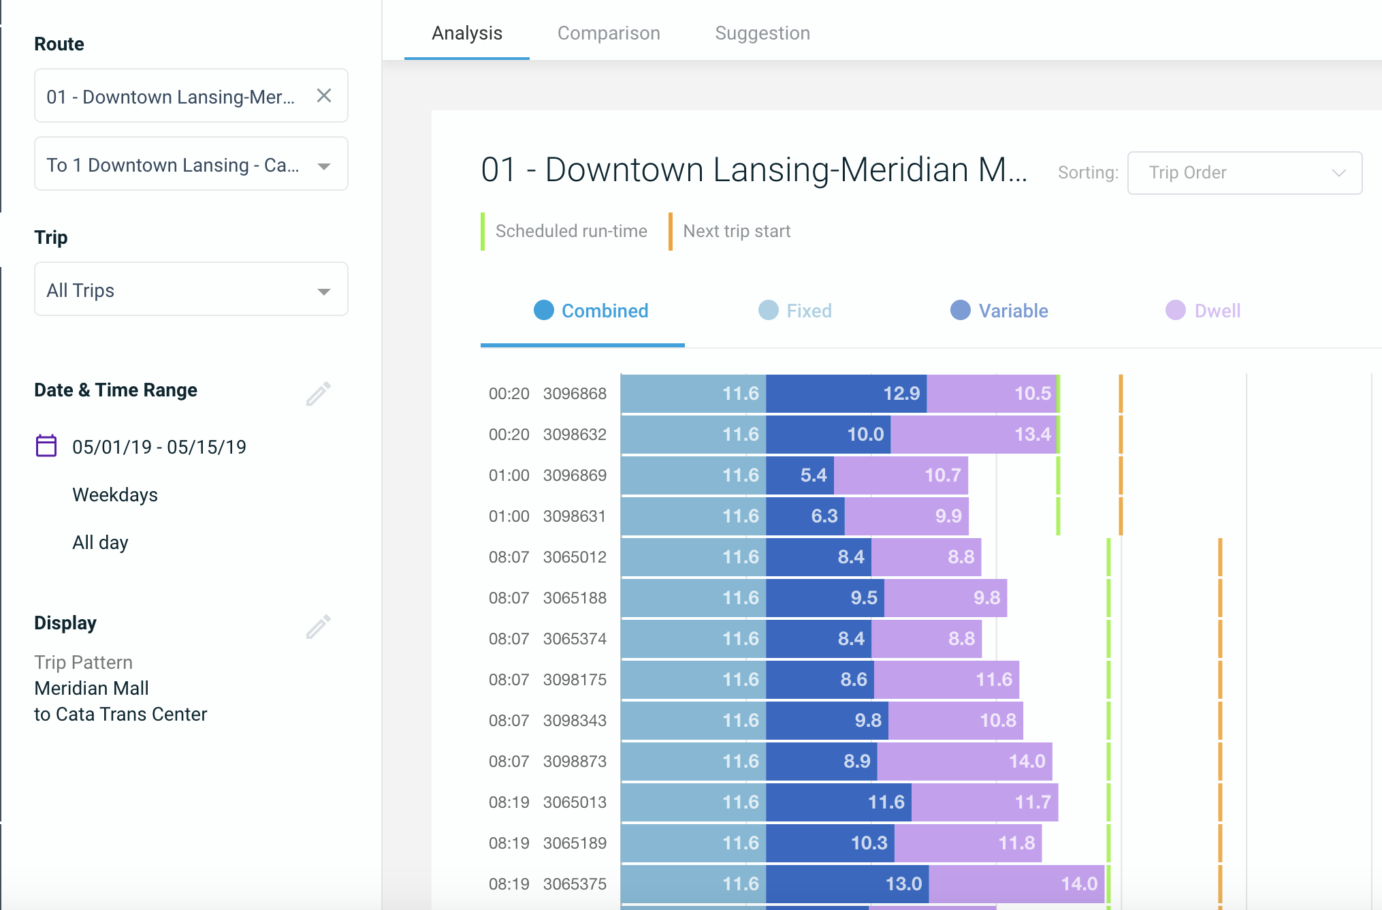Click the 12.9 variable bar of trip 3096868
The height and width of the screenshot is (910, 1382).
pos(846,394)
